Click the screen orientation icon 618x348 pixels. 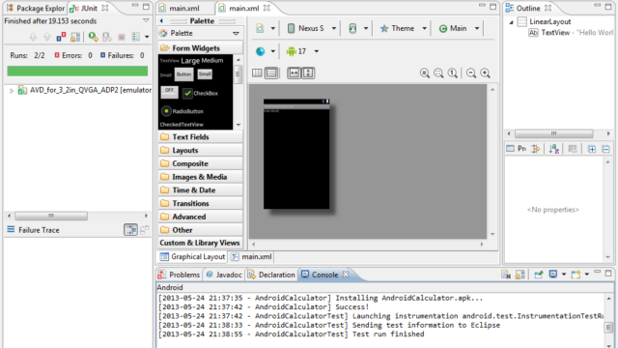tap(352, 28)
